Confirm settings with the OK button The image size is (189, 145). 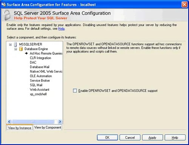[x=107, y=137]
